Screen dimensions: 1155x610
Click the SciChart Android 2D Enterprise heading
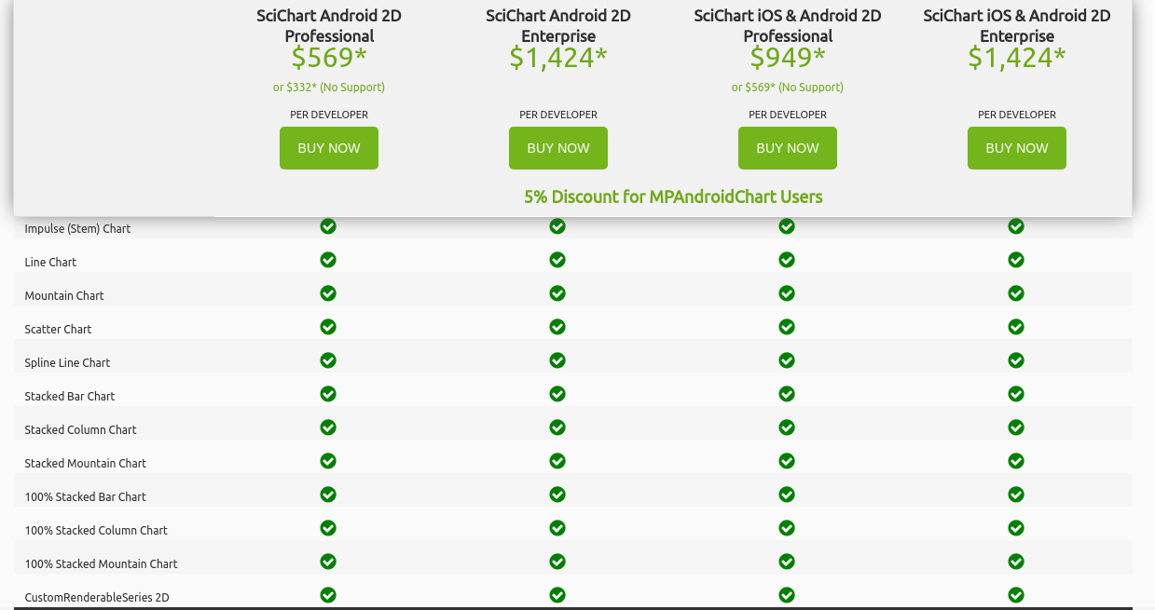pos(558,25)
